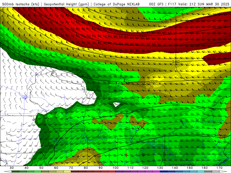Click the bright yellow legend swatch left of 70
The width and height of the screenshot is (231, 173).
[67, 172]
